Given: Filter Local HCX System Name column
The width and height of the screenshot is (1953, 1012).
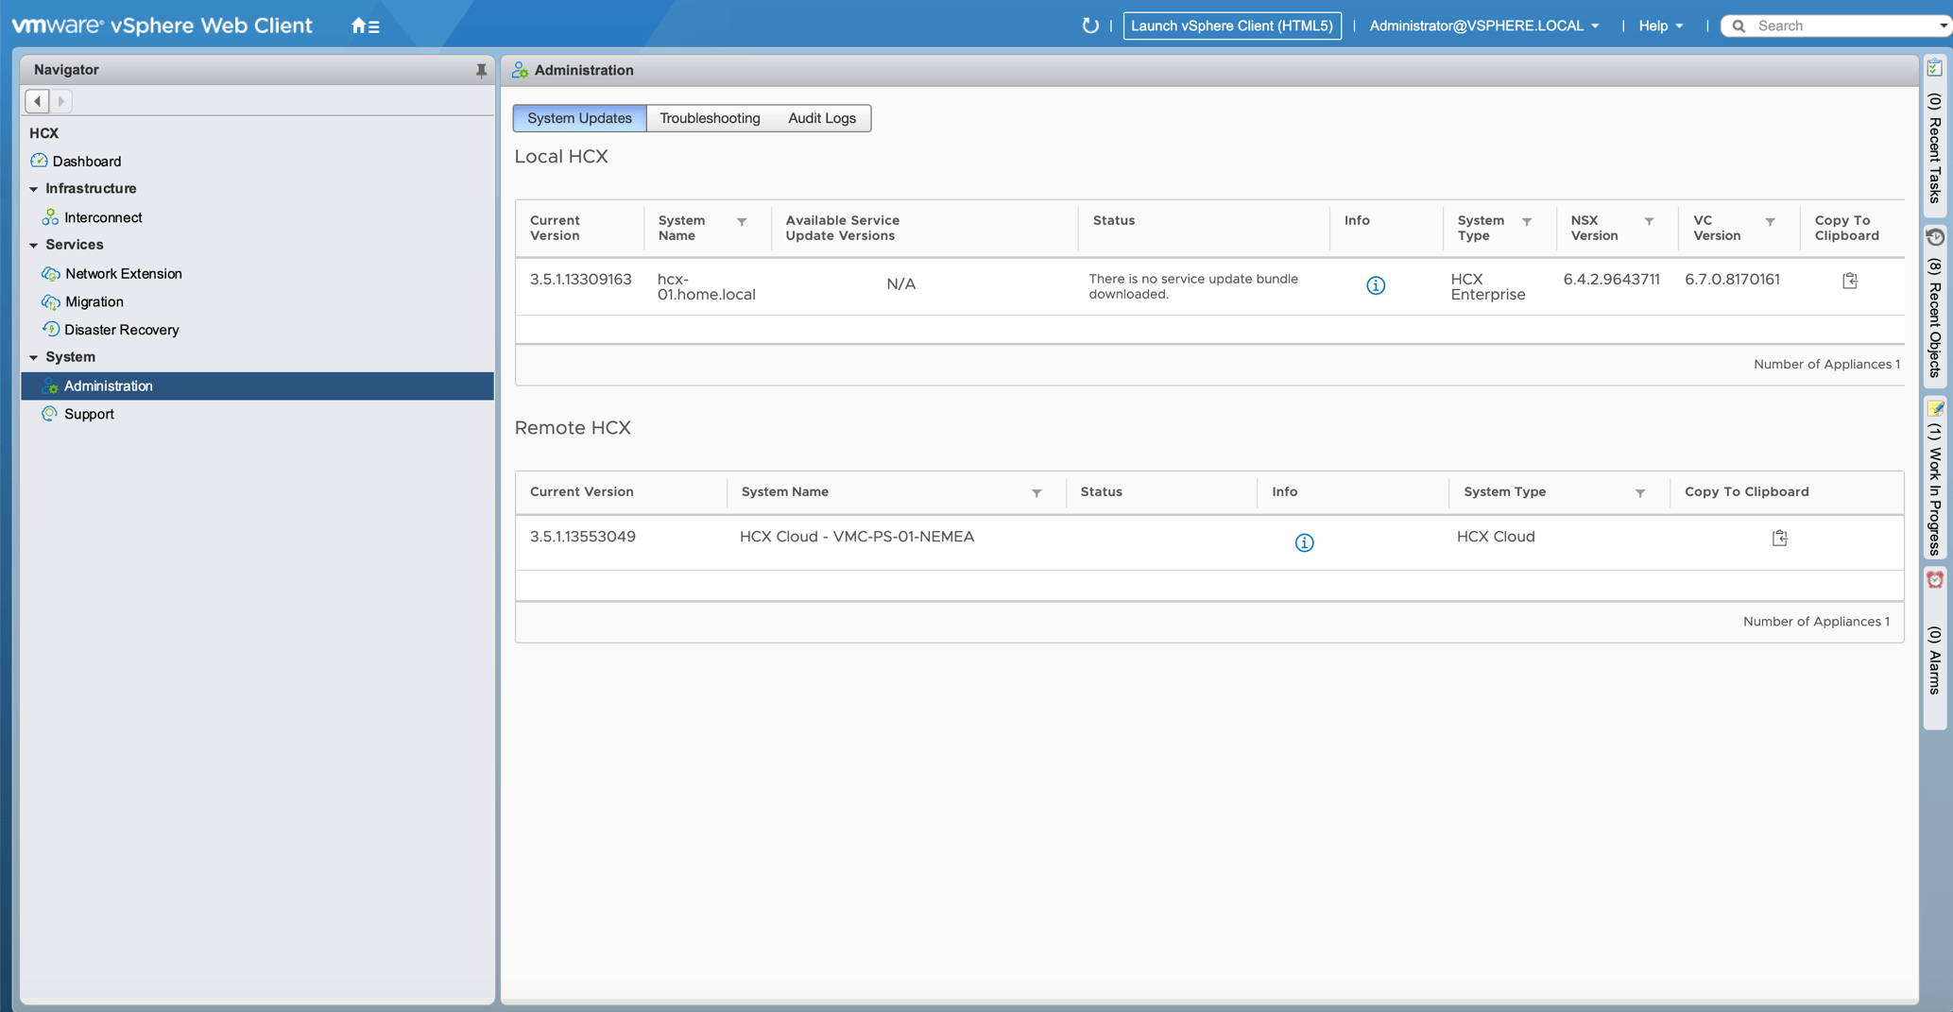Looking at the screenshot, I should pos(742,222).
